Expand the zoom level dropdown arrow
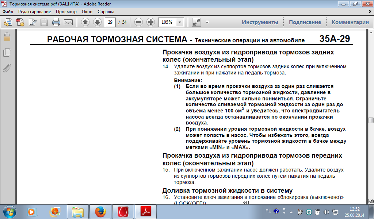Screen dimensions: 374x219 tap(180, 22)
